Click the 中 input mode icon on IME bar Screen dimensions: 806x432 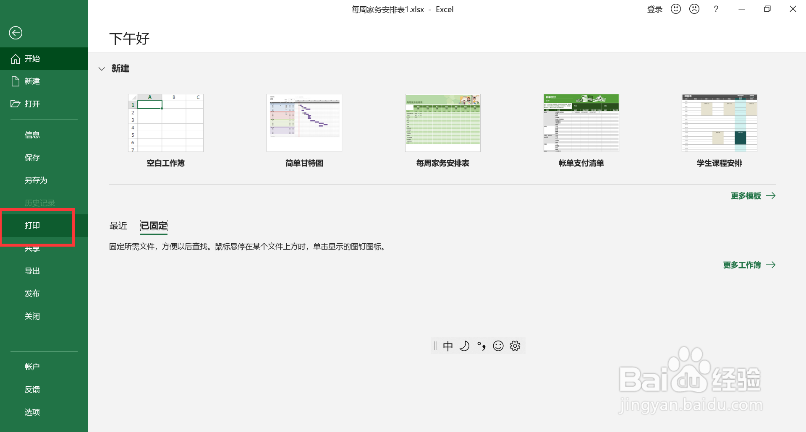pyautogui.click(x=448, y=346)
